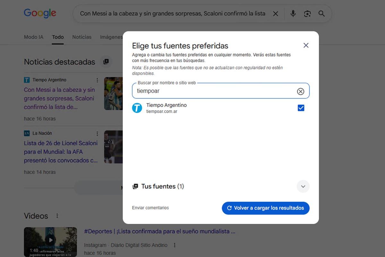The height and width of the screenshot is (257, 385).
Task: Open Con Messi a la cabeza headline
Action: click(x=60, y=98)
